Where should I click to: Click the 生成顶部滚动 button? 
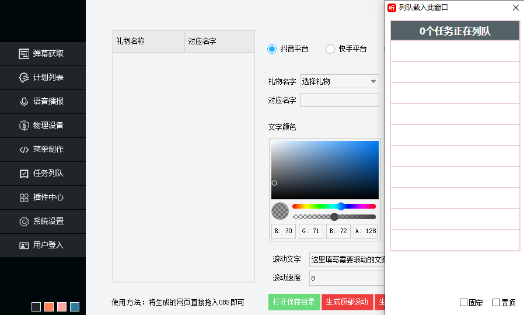coord(347,302)
